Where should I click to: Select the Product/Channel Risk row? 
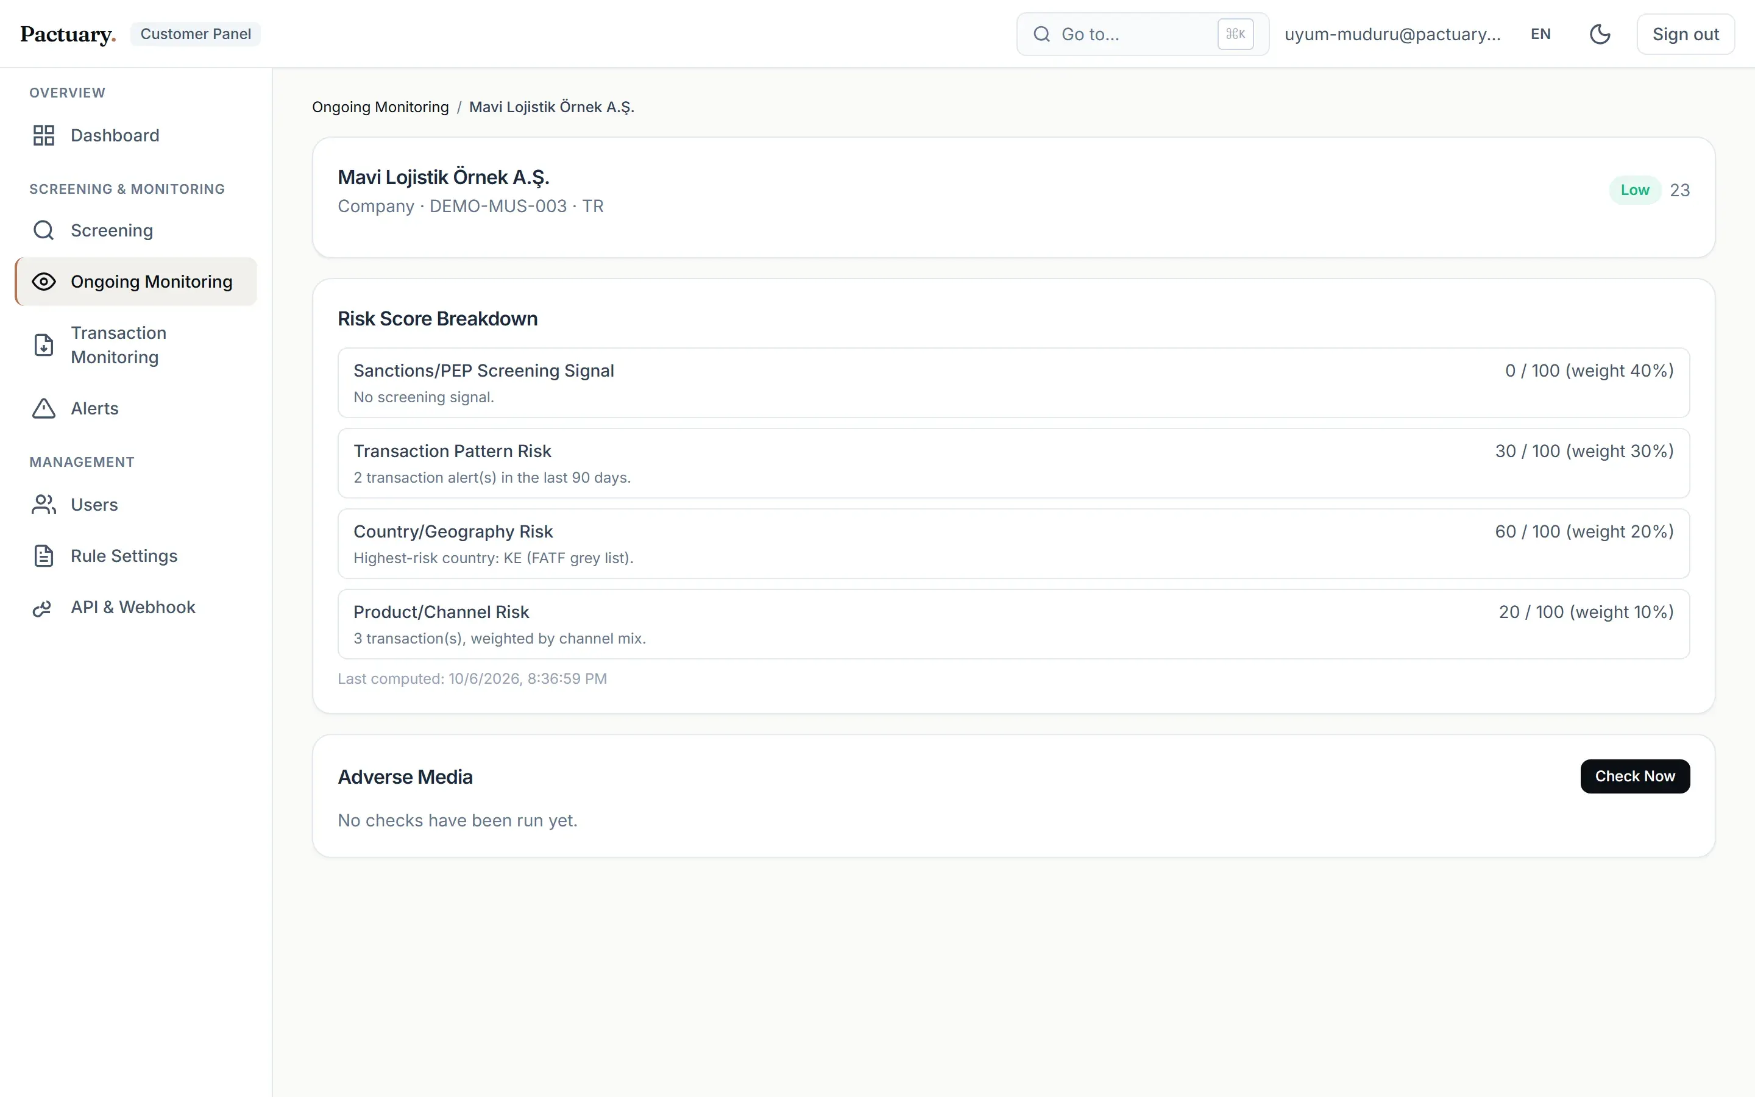coord(1013,624)
